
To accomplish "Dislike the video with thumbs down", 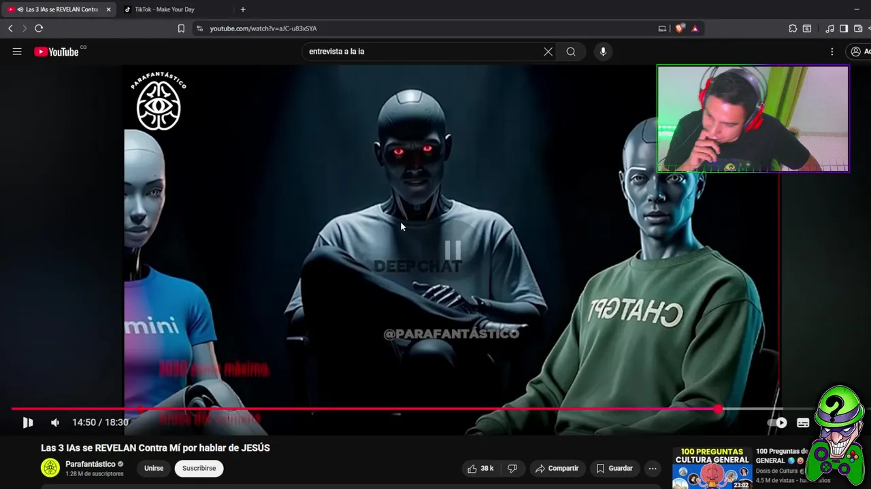I will (x=512, y=468).
